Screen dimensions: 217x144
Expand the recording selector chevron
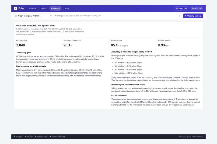[x=51, y=16]
